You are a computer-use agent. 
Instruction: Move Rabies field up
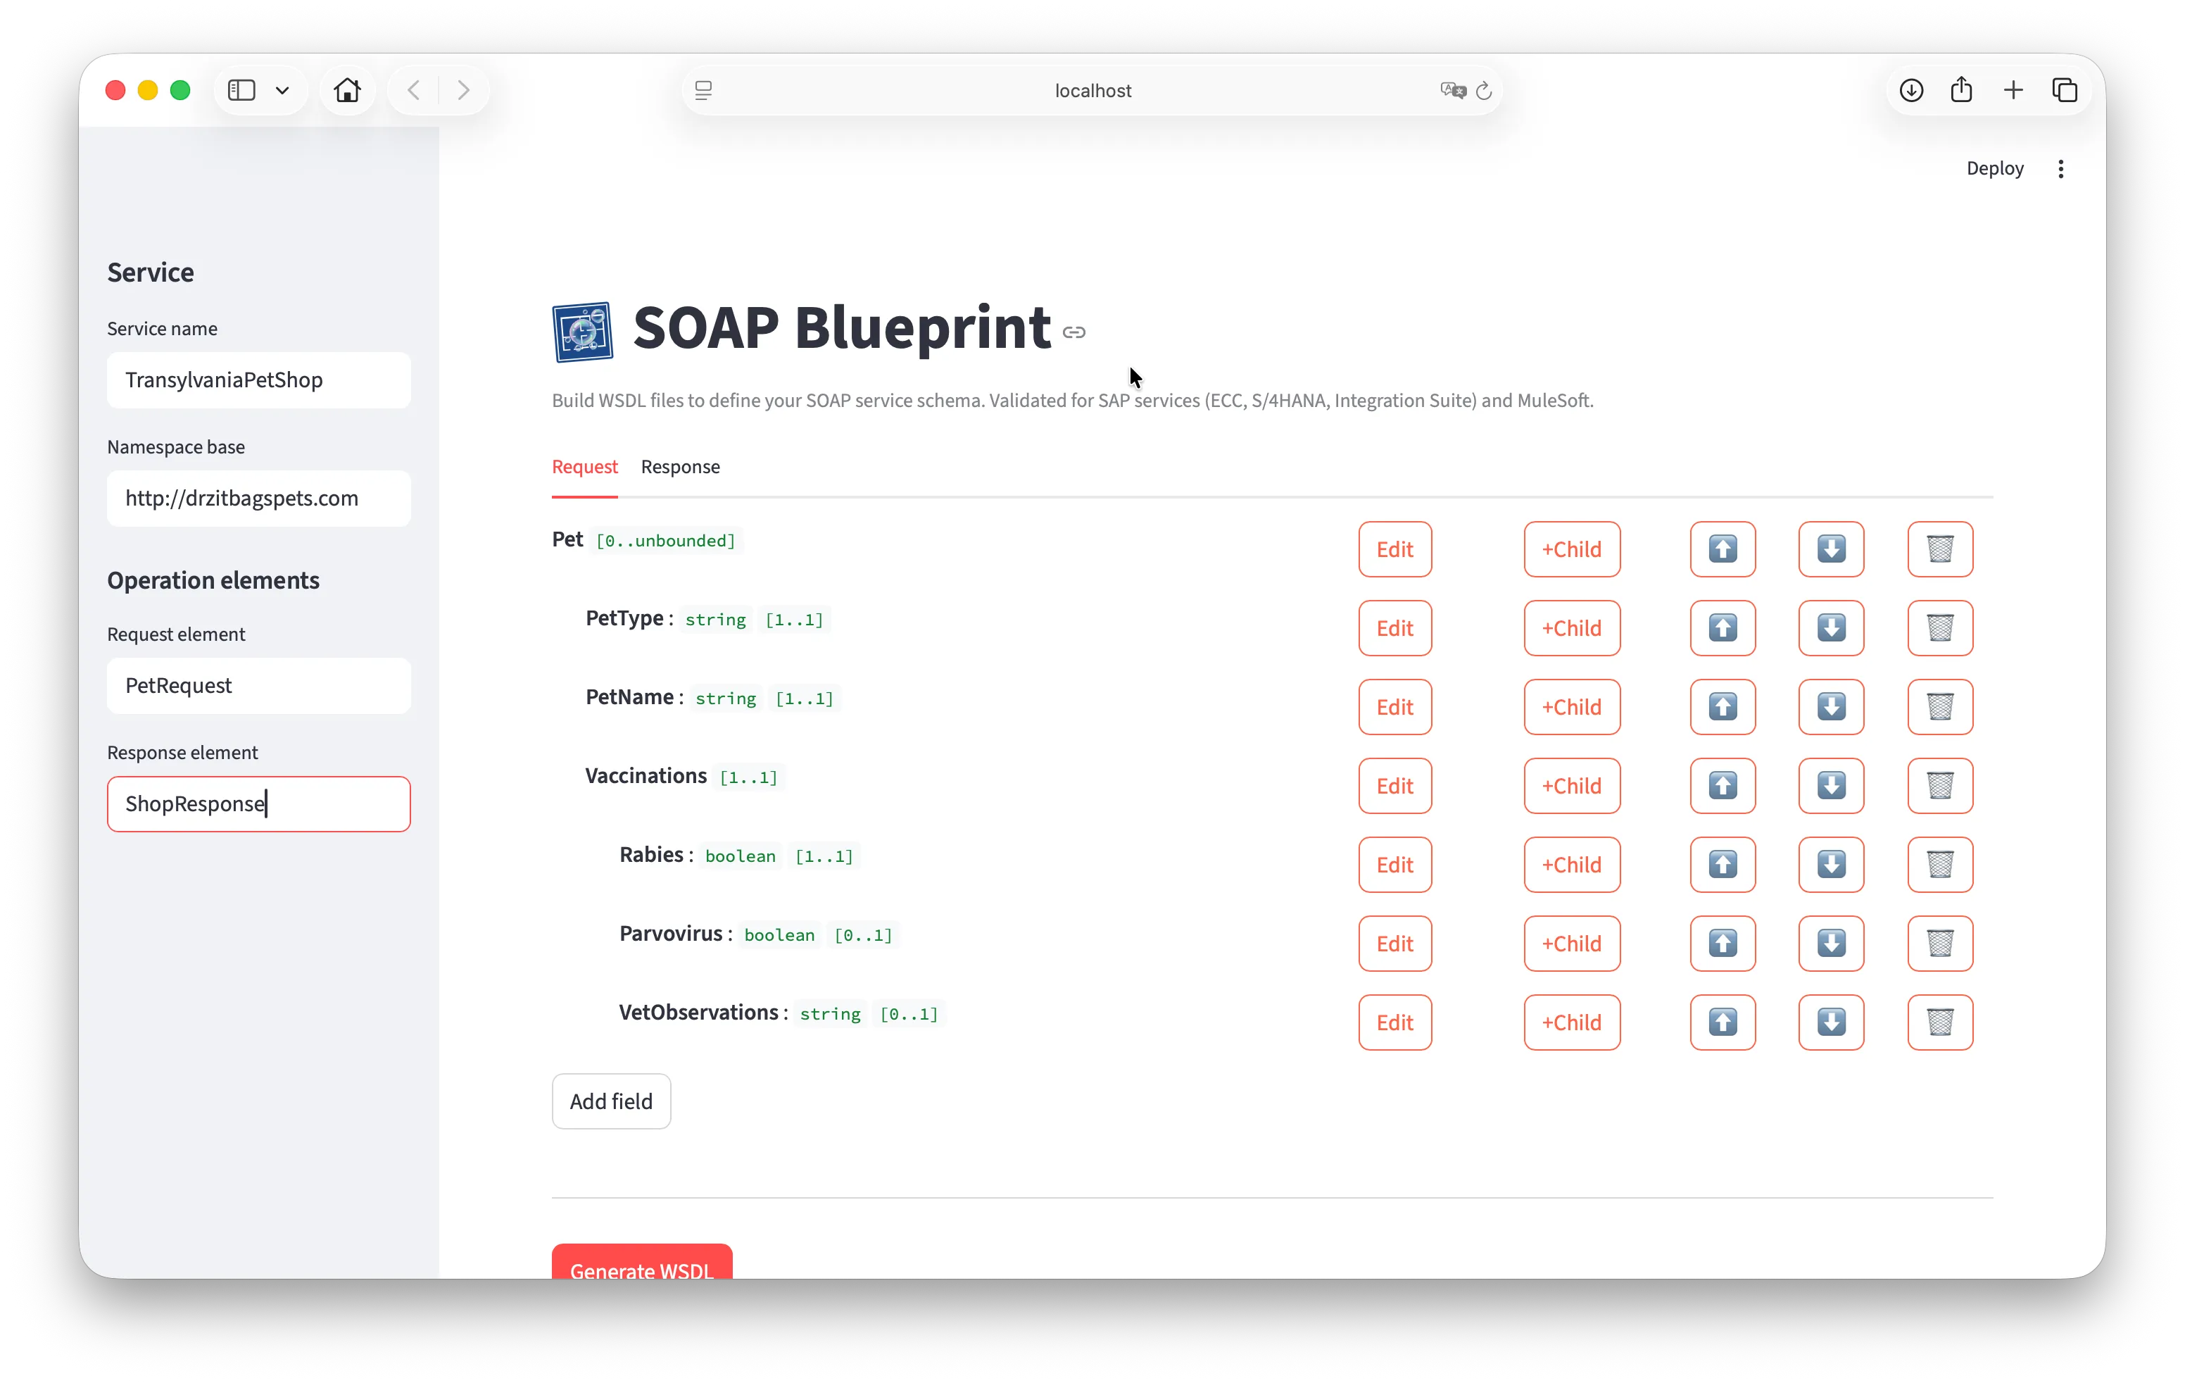coord(1723,865)
